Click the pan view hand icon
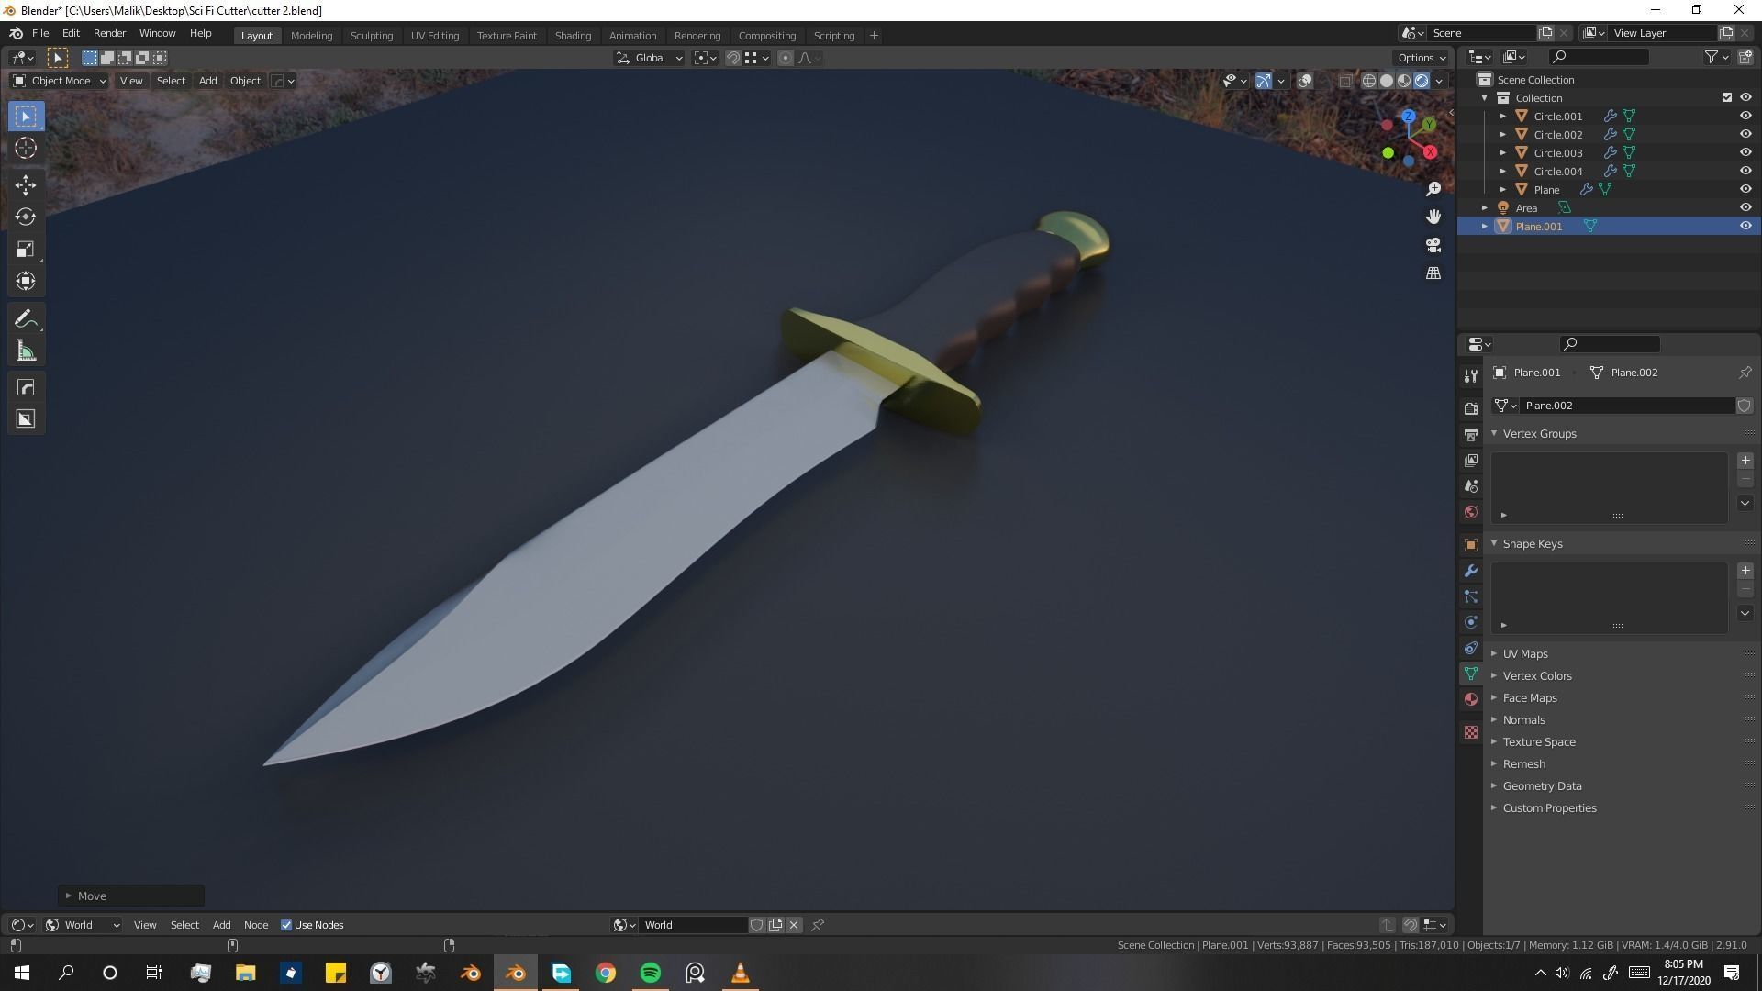The image size is (1762, 991). (x=1433, y=217)
